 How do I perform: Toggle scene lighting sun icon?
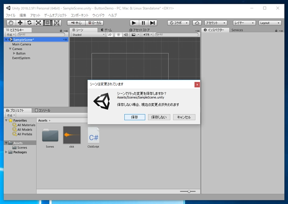tap(118, 35)
